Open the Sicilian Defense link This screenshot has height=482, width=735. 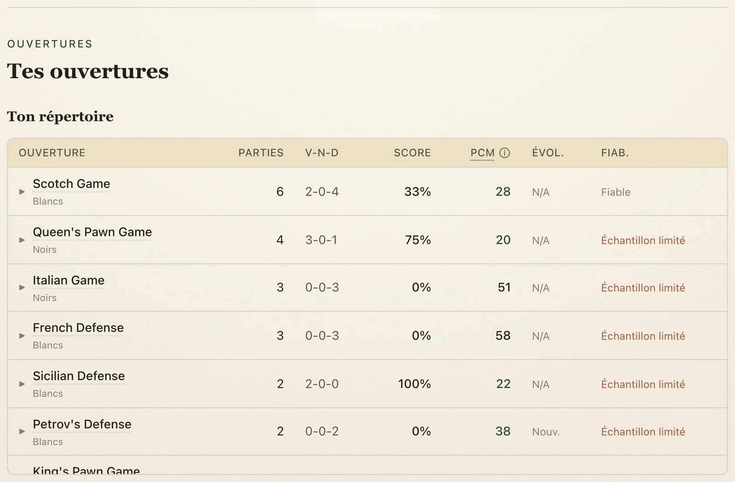[79, 376]
